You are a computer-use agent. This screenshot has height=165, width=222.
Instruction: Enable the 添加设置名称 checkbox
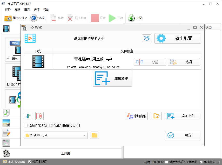pos(25,126)
